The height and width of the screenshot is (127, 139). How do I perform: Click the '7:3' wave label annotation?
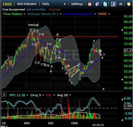37,63
